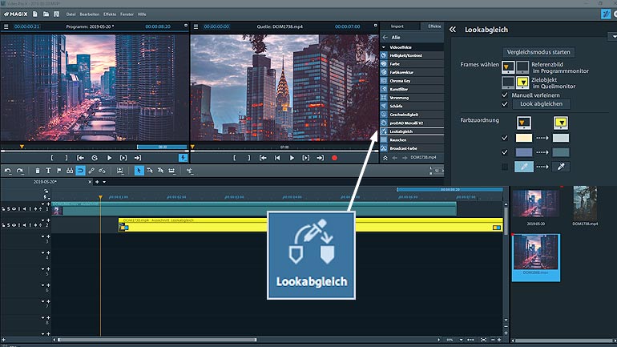Choose Referenzbild orange program monitor frame icon
Image resolution: width=617 pixels, height=347 pixels.
[508, 67]
